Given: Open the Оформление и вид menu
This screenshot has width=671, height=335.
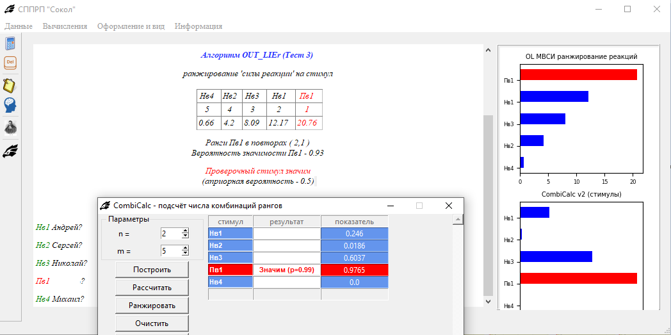Looking at the screenshot, I should pyautogui.click(x=131, y=26).
